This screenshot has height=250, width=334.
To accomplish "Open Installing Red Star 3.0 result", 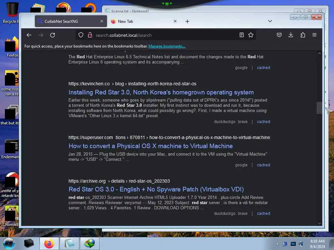I will point(161,92).
